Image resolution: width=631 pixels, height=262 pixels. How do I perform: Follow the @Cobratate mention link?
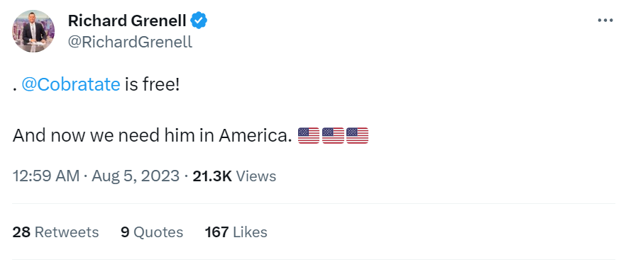pos(70,84)
